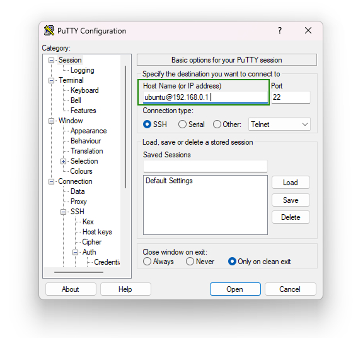358x338 pixels.
Task: Open the SSH category in the tree
Action: [x=78, y=212]
